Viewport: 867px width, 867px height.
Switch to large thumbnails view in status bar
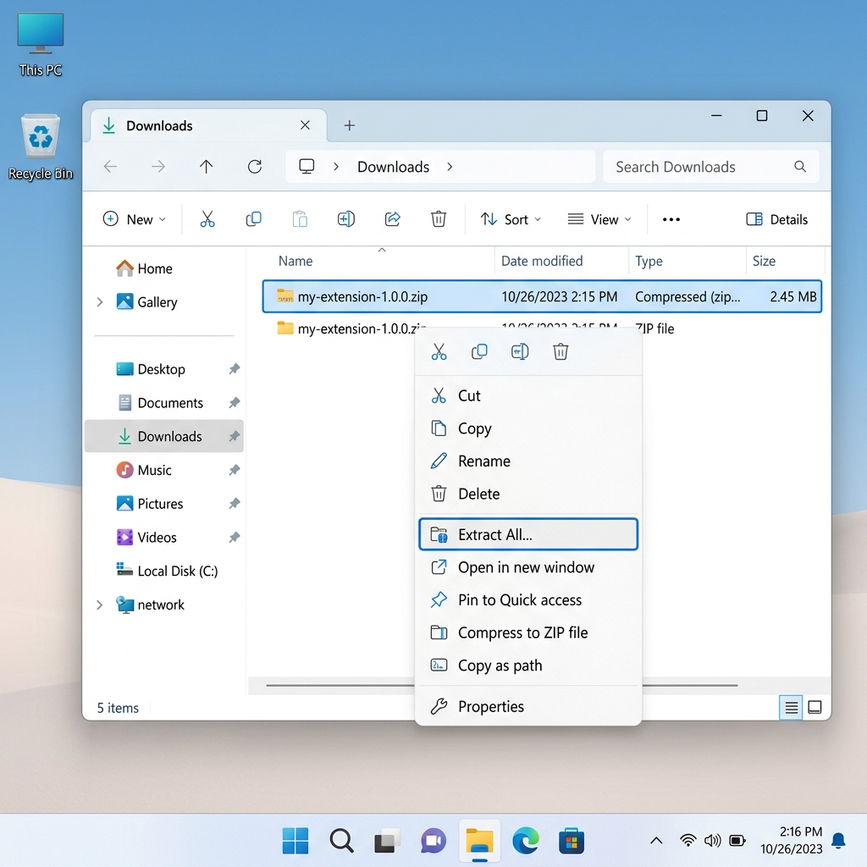pos(815,707)
